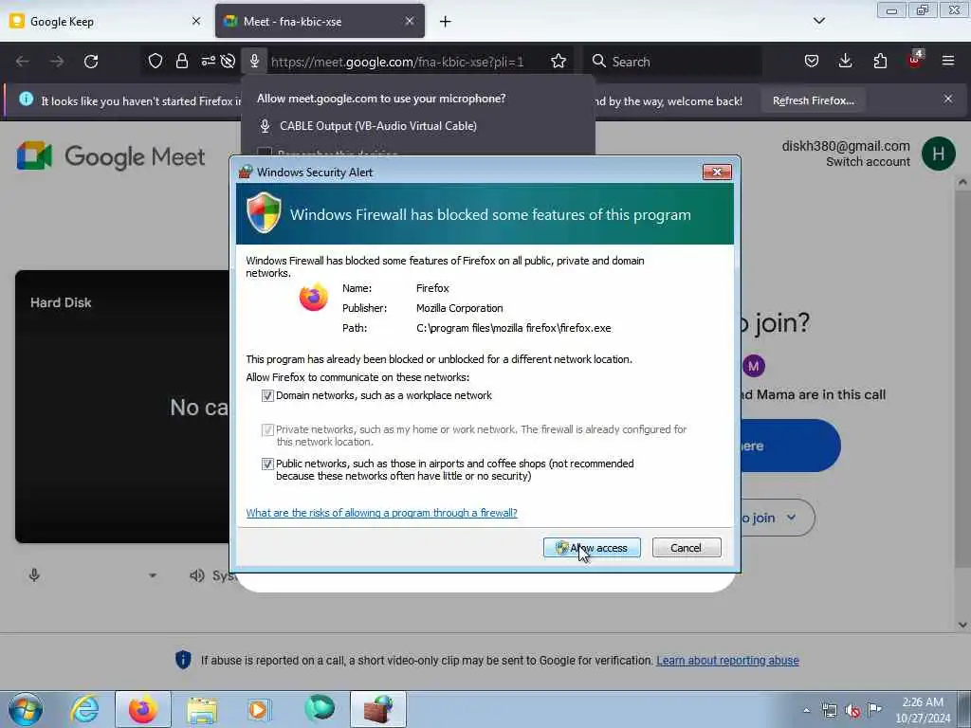Click the forward navigation arrow
Viewport: 971px width, 728px height.
56,62
